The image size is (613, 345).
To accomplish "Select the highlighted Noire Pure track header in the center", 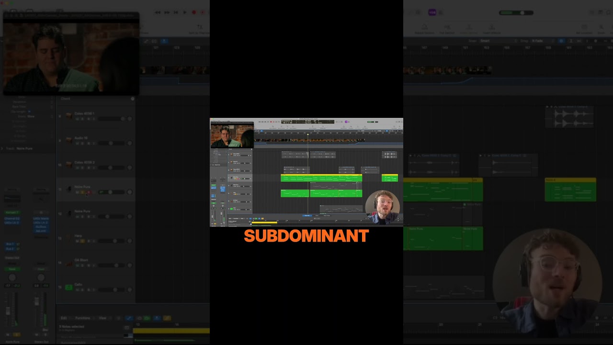I will click(240, 178).
